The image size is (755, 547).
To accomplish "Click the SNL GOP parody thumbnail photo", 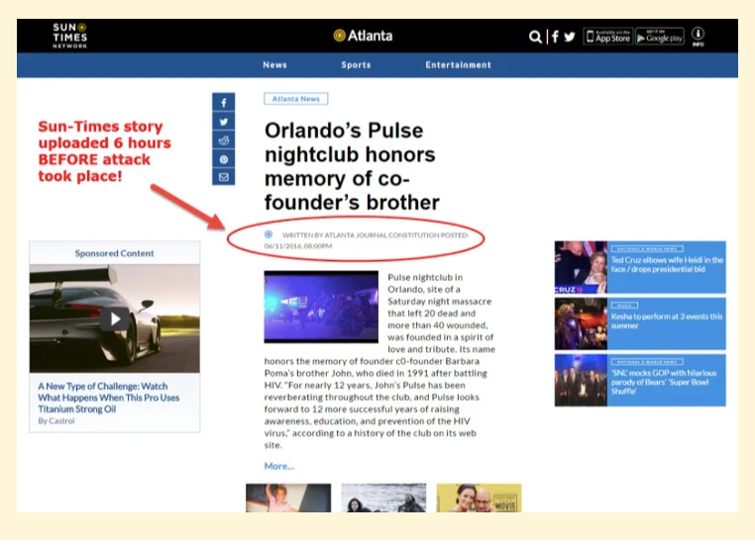I will pyautogui.click(x=581, y=380).
